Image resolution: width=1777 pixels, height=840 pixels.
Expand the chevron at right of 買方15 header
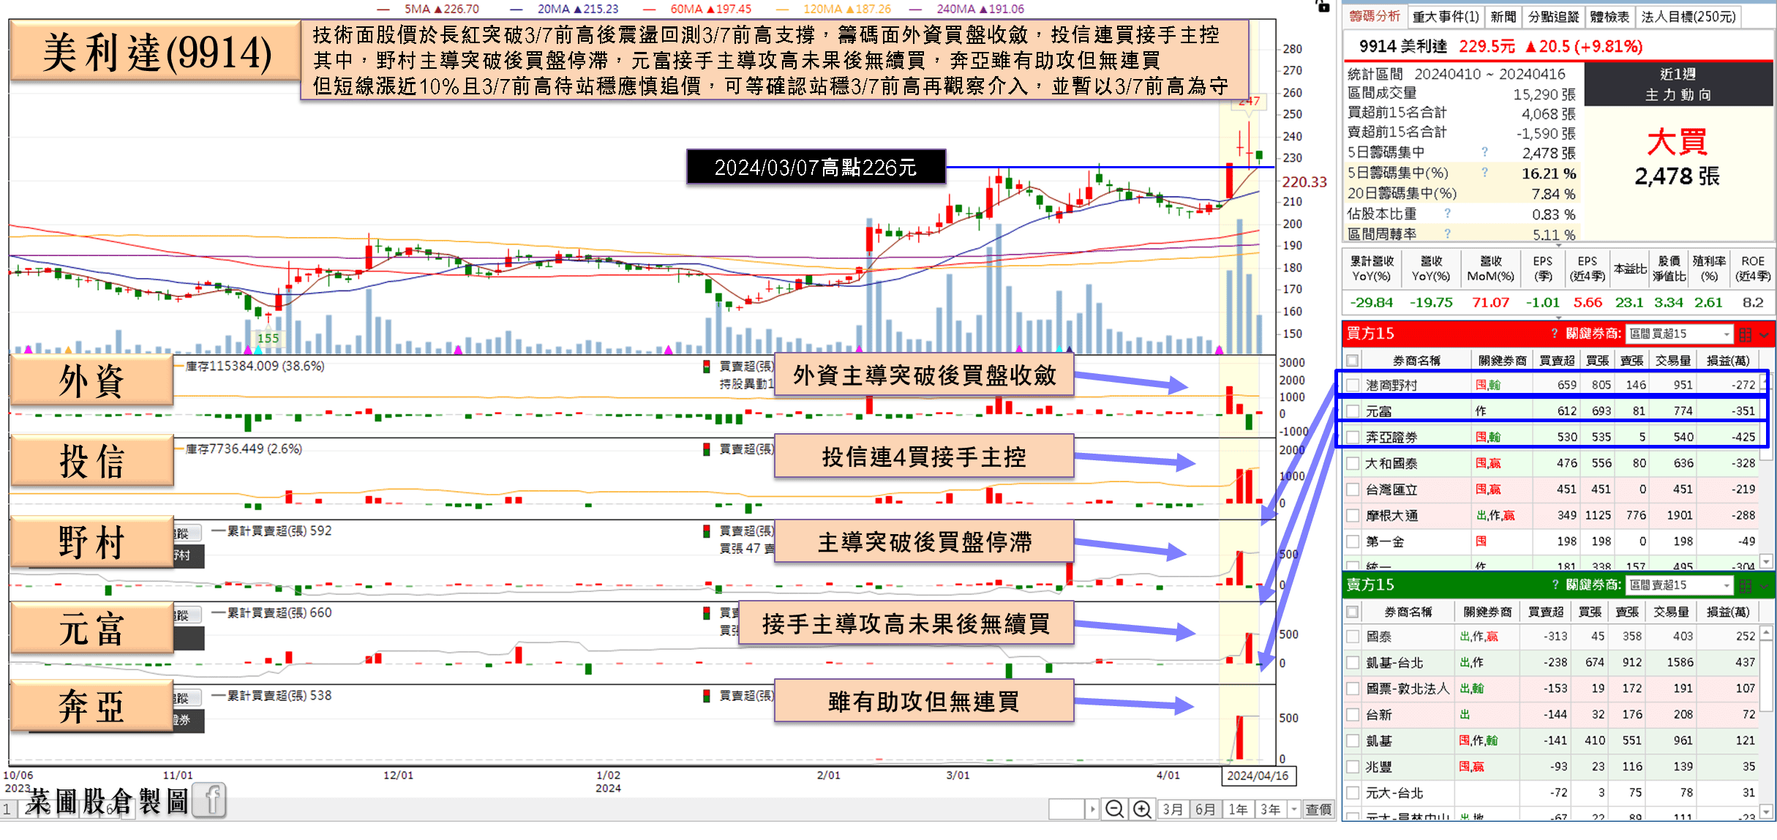point(1764,334)
